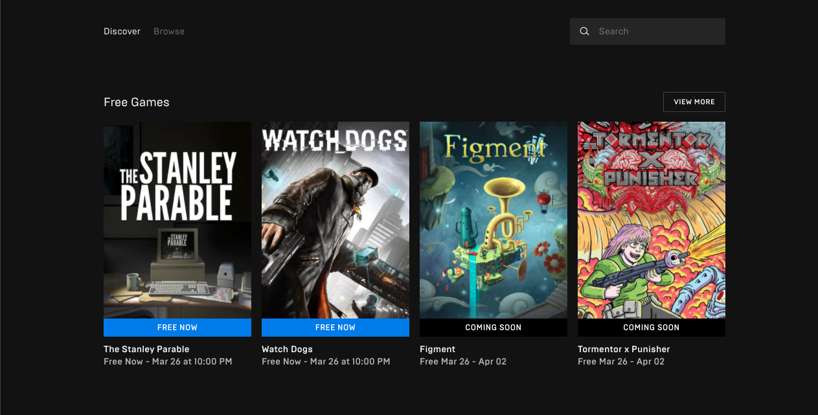The image size is (818, 415).
Task: Open The Stanley Parable title link
Action: 146,349
